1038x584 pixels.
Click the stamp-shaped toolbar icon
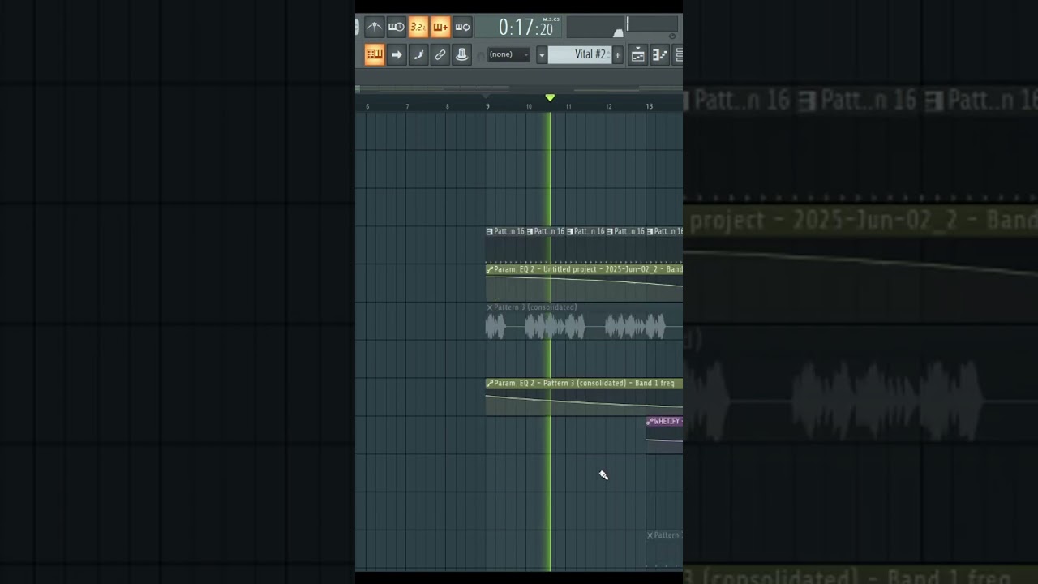click(462, 54)
